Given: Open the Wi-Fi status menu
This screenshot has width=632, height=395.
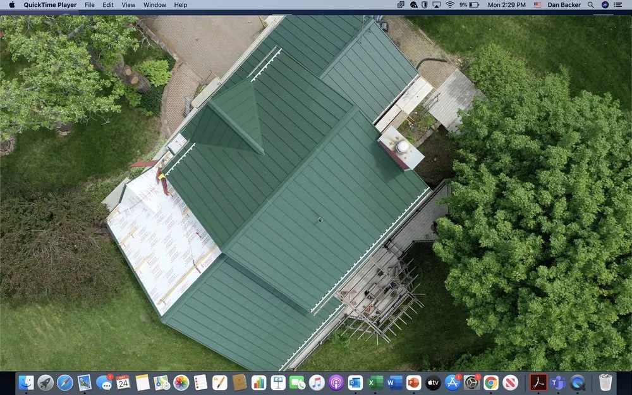Looking at the screenshot, I should pos(450,5).
